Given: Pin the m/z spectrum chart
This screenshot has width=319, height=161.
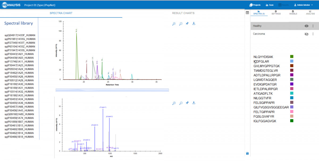Looking at the screenshot, I should (x=187, y=103).
